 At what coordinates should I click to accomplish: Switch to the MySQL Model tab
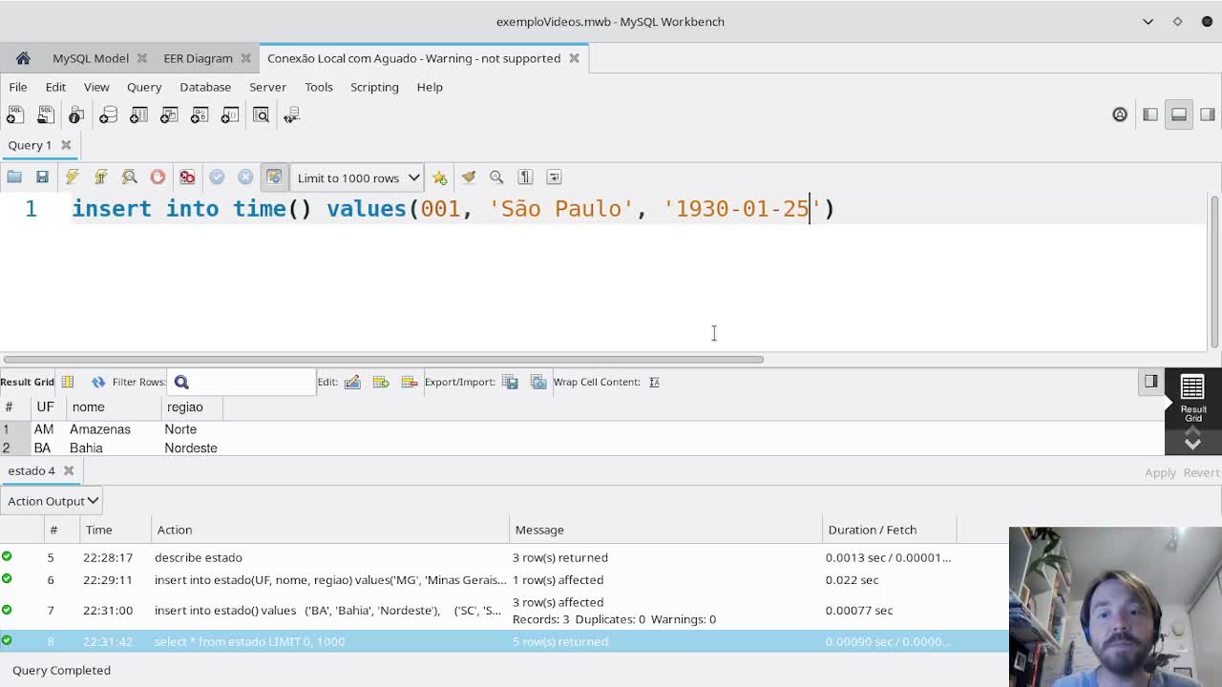[91, 58]
